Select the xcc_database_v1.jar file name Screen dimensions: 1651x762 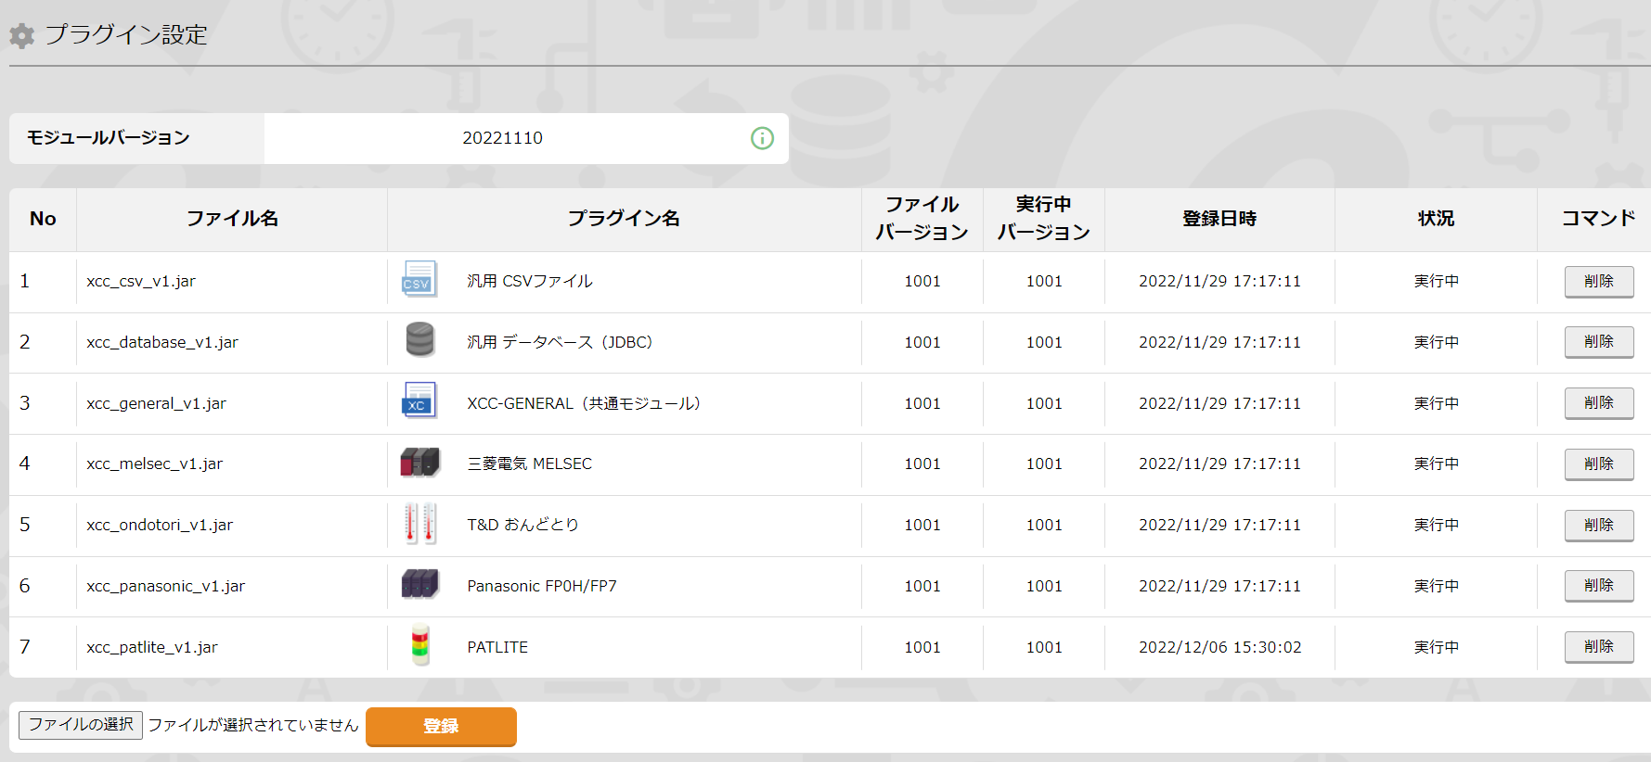click(162, 342)
